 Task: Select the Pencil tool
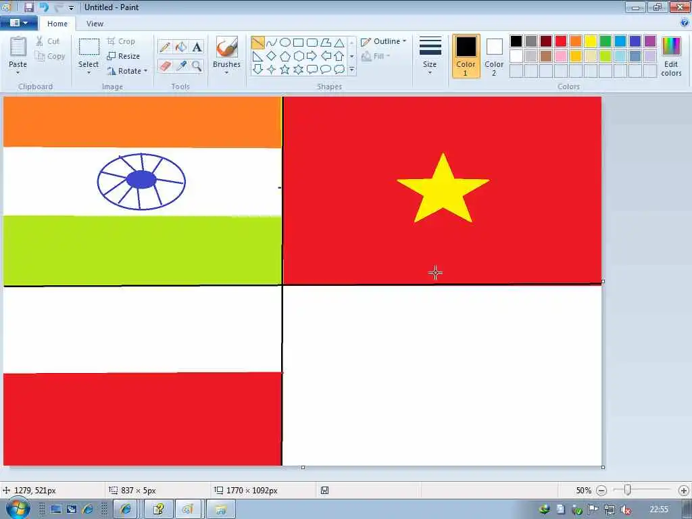tap(165, 47)
